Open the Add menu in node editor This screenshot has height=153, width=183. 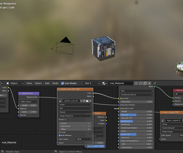[x=47, y=83]
